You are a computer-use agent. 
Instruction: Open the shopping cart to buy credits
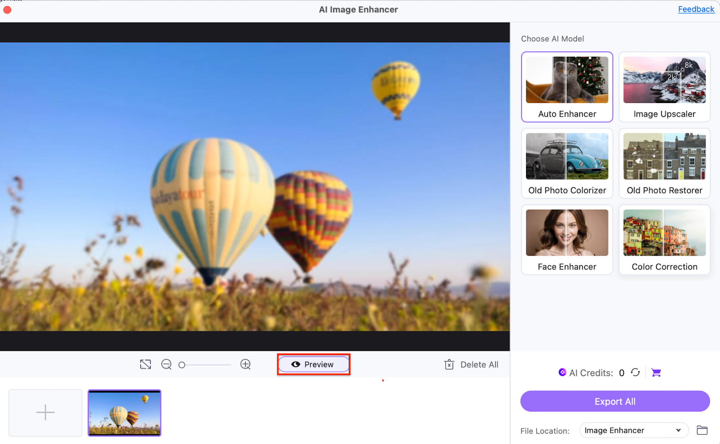pyautogui.click(x=656, y=372)
